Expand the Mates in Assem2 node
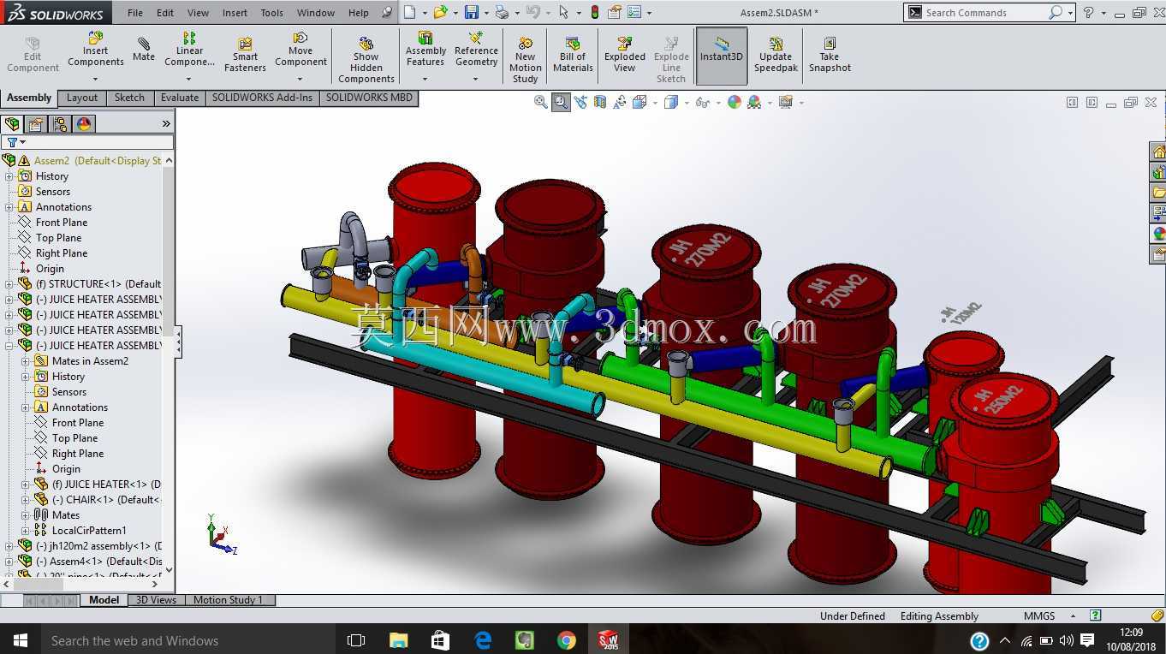1166x654 pixels. click(26, 361)
